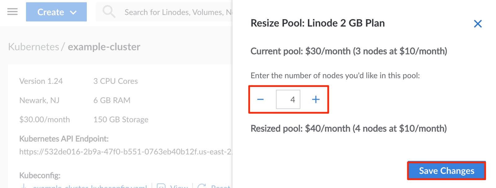496x188 pixels.
Task: Open the hamburger navigation menu
Action: [x=12, y=12]
